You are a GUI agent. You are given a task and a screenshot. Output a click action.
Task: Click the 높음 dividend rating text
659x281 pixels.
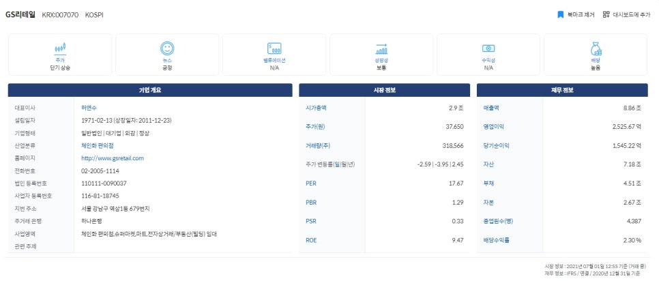coord(596,68)
